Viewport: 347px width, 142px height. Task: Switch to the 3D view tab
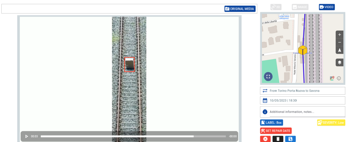pos(276,7)
